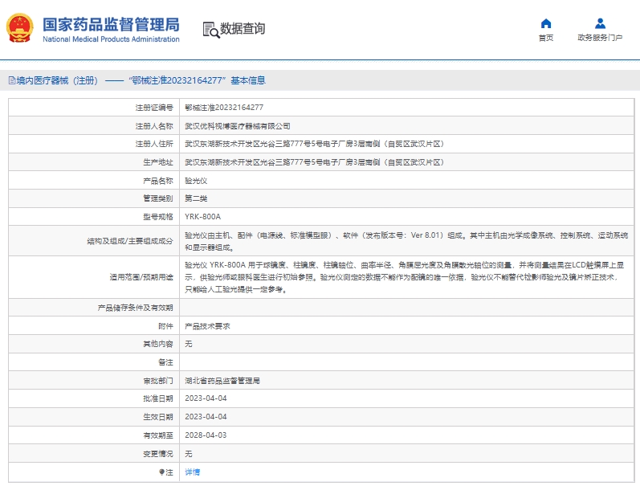Open 政务服务门户 user icon

pyautogui.click(x=600, y=23)
